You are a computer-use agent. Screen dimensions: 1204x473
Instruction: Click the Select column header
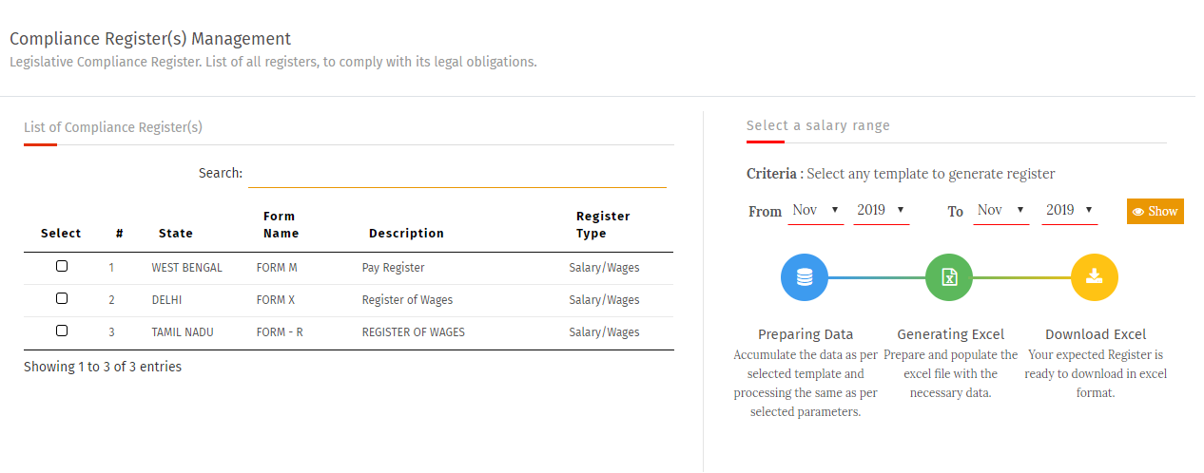[61, 233]
